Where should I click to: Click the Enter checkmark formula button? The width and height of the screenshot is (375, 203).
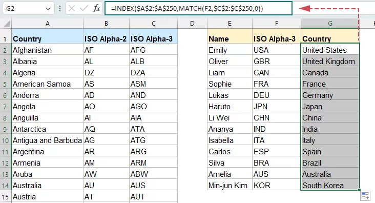click(x=84, y=9)
